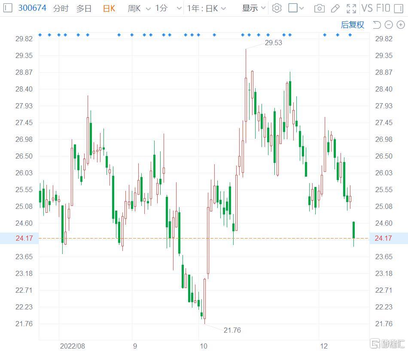
Task: Select the chart layout square icon
Action: [x=293, y=8]
